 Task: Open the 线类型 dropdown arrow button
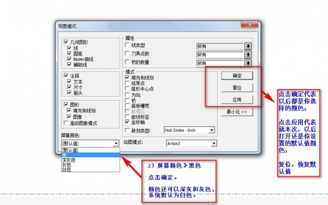[x=248, y=46]
